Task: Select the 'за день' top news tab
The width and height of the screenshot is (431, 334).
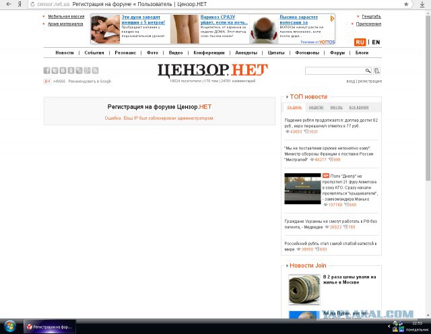Action: click(x=294, y=107)
